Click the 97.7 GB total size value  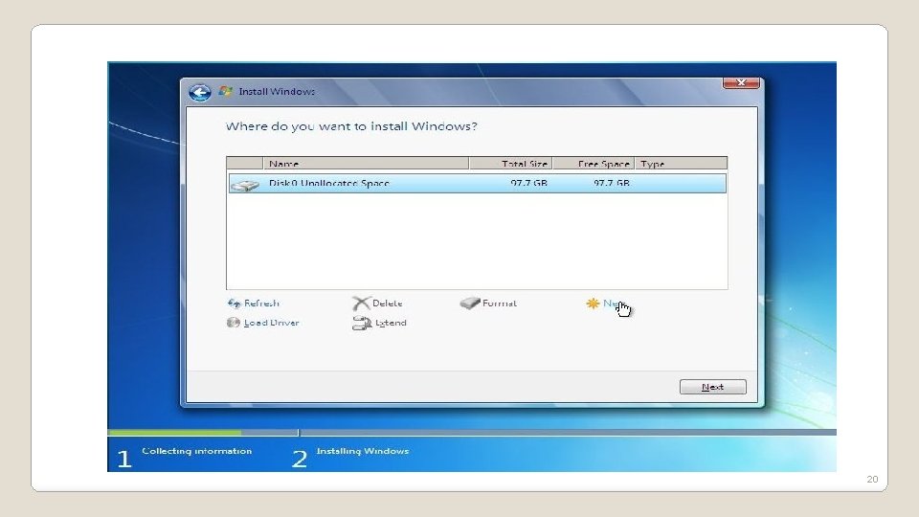click(528, 183)
